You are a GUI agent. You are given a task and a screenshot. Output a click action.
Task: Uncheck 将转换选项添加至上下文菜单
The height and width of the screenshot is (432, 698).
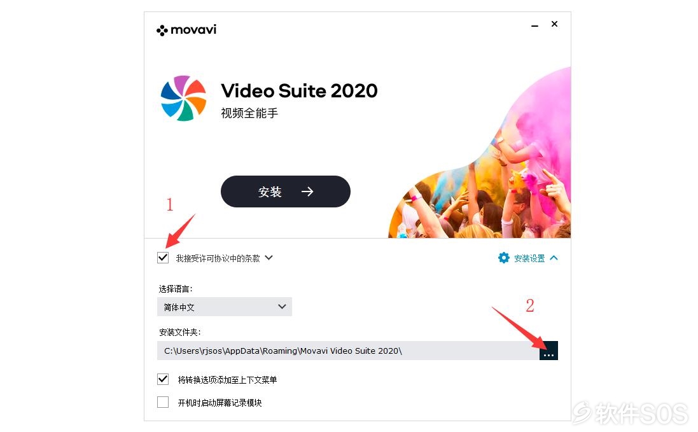point(163,379)
